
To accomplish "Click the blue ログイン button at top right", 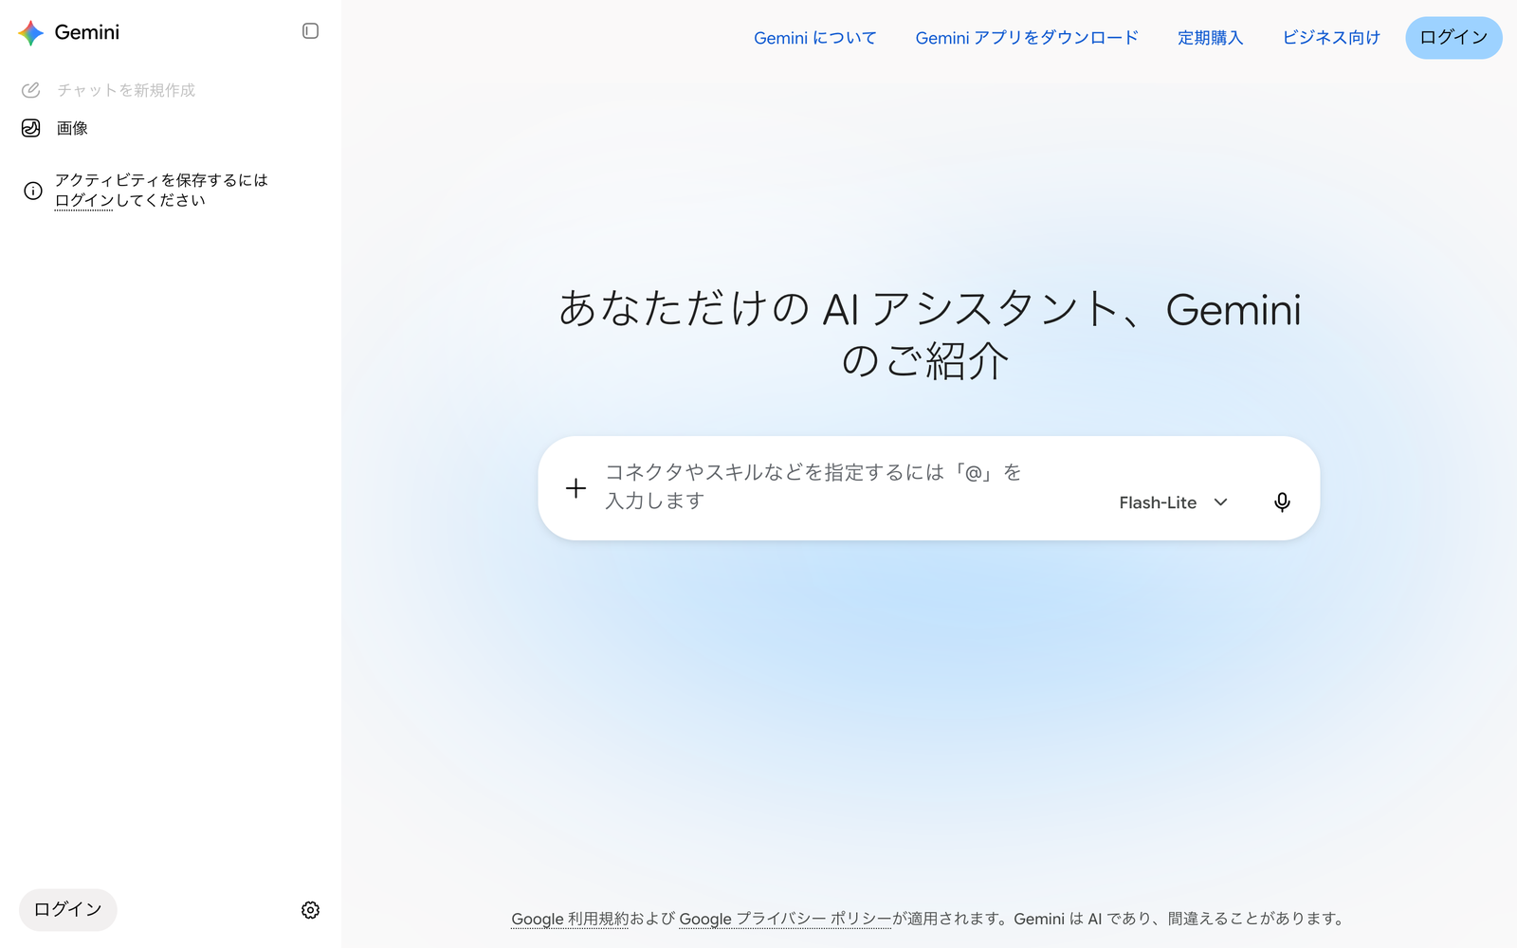I will pyautogui.click(x=1453, y=38).
